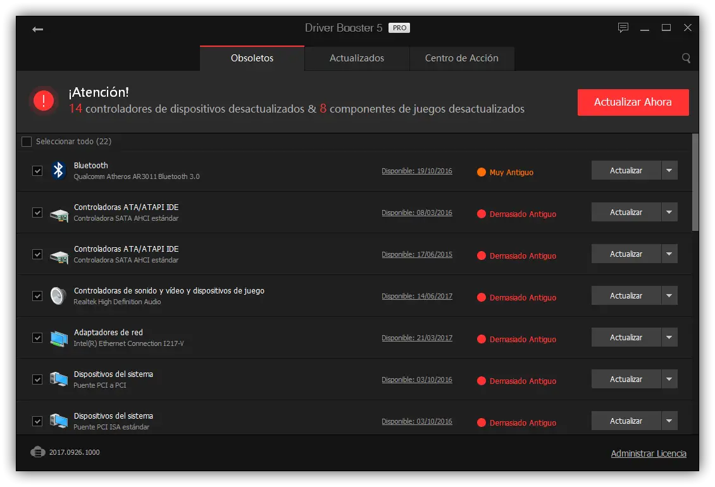Expand the Actualizar dropdown for the 17/06/2015 driver

point(669,254)
